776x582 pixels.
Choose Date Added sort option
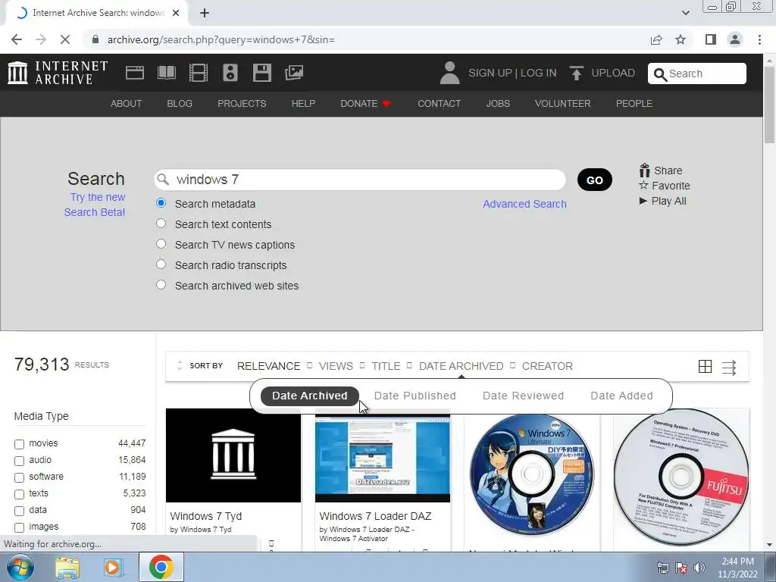pos(621,396)
